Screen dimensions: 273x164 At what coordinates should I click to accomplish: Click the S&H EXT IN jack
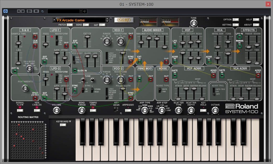[15, 71]
